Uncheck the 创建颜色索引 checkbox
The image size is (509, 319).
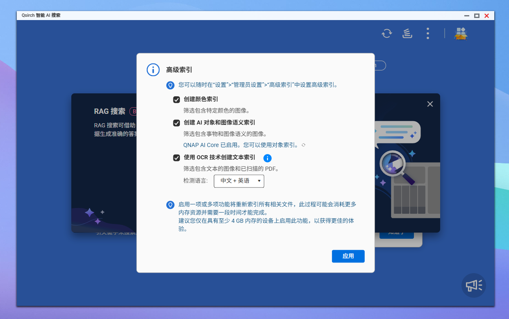[177, 100]
